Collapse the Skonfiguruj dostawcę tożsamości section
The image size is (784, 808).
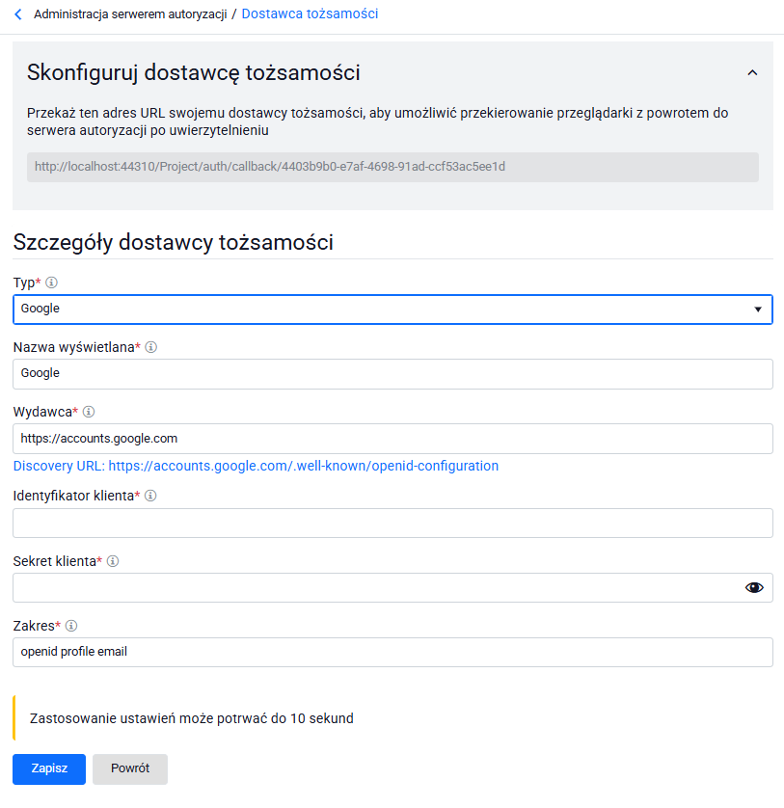(x=752, y=72)
